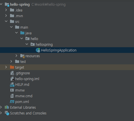The width and height of the screenshot is (134, 121).
Task: Select the test folder name
Action: pyautogui.click(x=23, y=62)
